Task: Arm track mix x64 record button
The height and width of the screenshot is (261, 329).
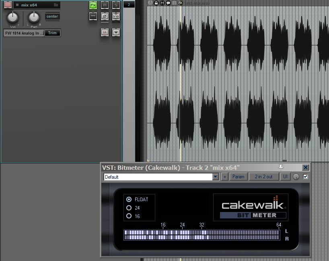Action: (x=8, y=4)
